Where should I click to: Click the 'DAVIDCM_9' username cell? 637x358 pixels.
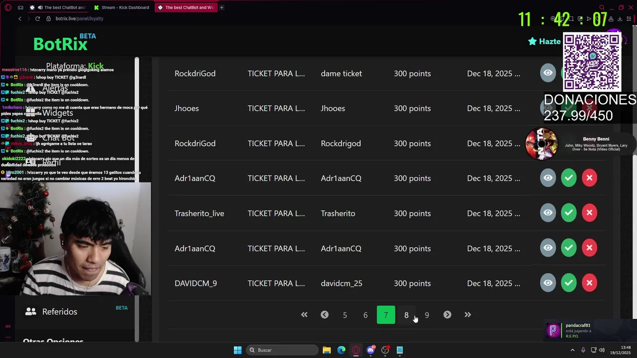click(x=196, y=283)
